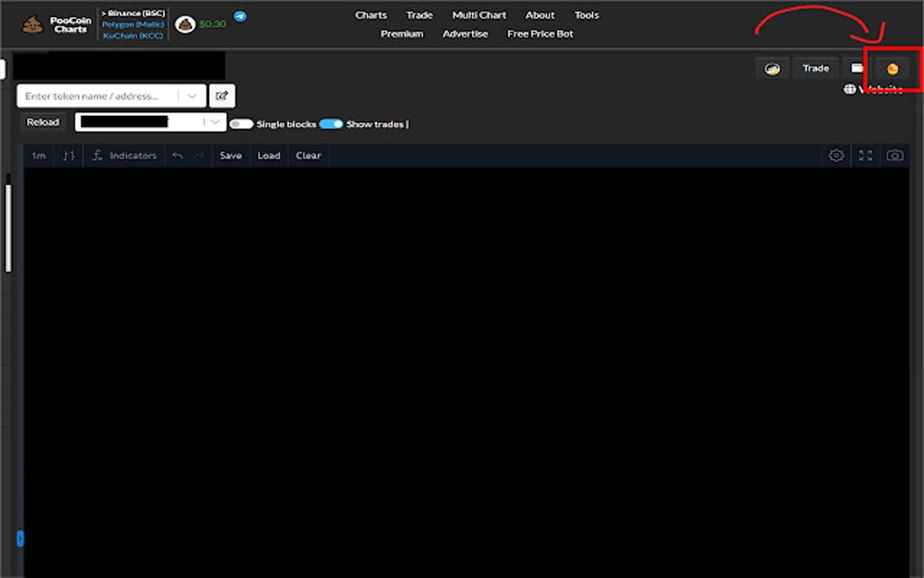The height and width of the screenshot is (578, 924).
Task: Open the chart settings gear icon
Action: 835,155
